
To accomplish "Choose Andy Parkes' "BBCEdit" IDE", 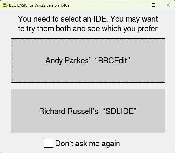I will click(x=88, y=61).
